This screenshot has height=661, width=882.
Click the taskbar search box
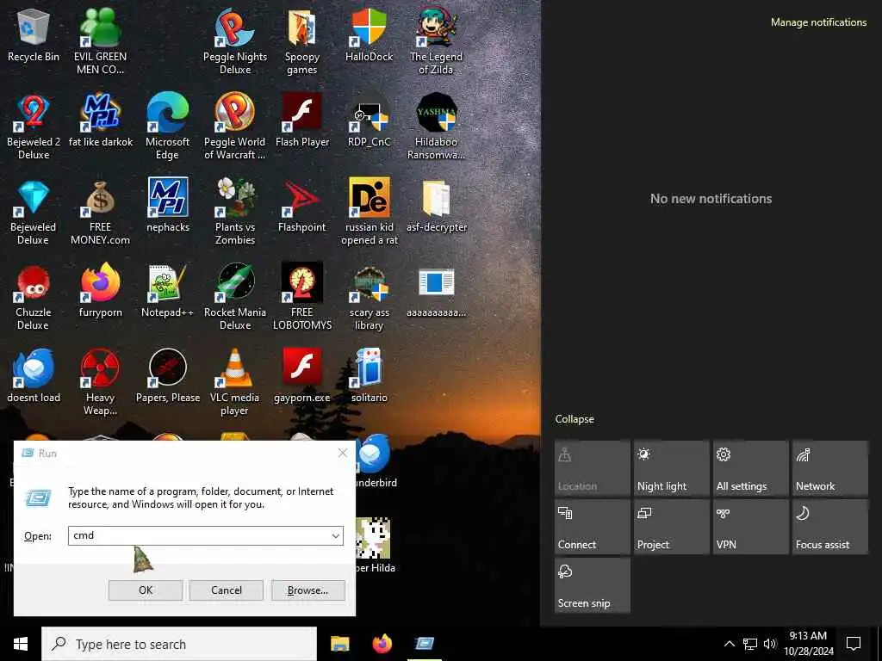[179, 644]
